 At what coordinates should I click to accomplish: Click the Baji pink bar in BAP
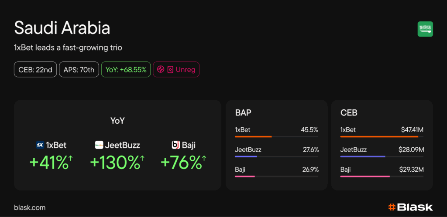click(244, 176)
